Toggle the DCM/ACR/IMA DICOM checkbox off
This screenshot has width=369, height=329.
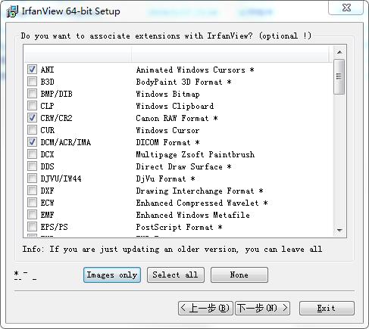pos(32,142)
